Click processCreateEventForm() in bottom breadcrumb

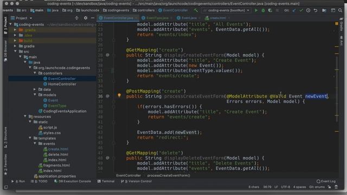tap(169, 175)
